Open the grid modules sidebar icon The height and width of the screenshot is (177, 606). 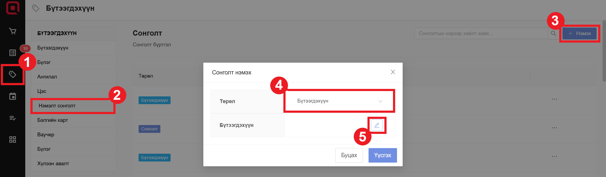(13, 140)
